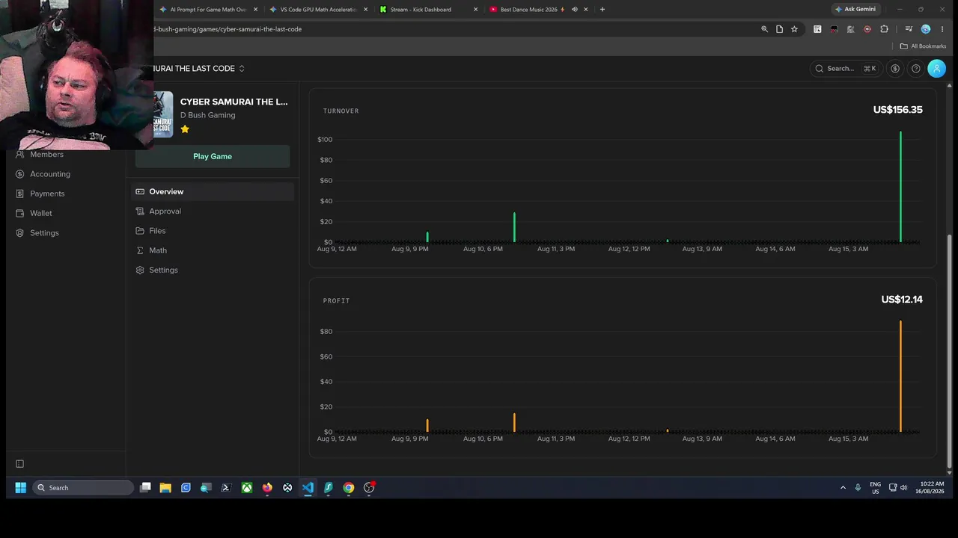
Task: Click the tallest orange Profit bar
Action: click(900, 377)
